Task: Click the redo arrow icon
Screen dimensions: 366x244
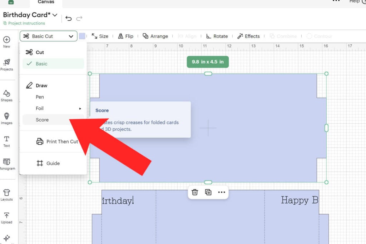Action: click(x=79, y=19)
